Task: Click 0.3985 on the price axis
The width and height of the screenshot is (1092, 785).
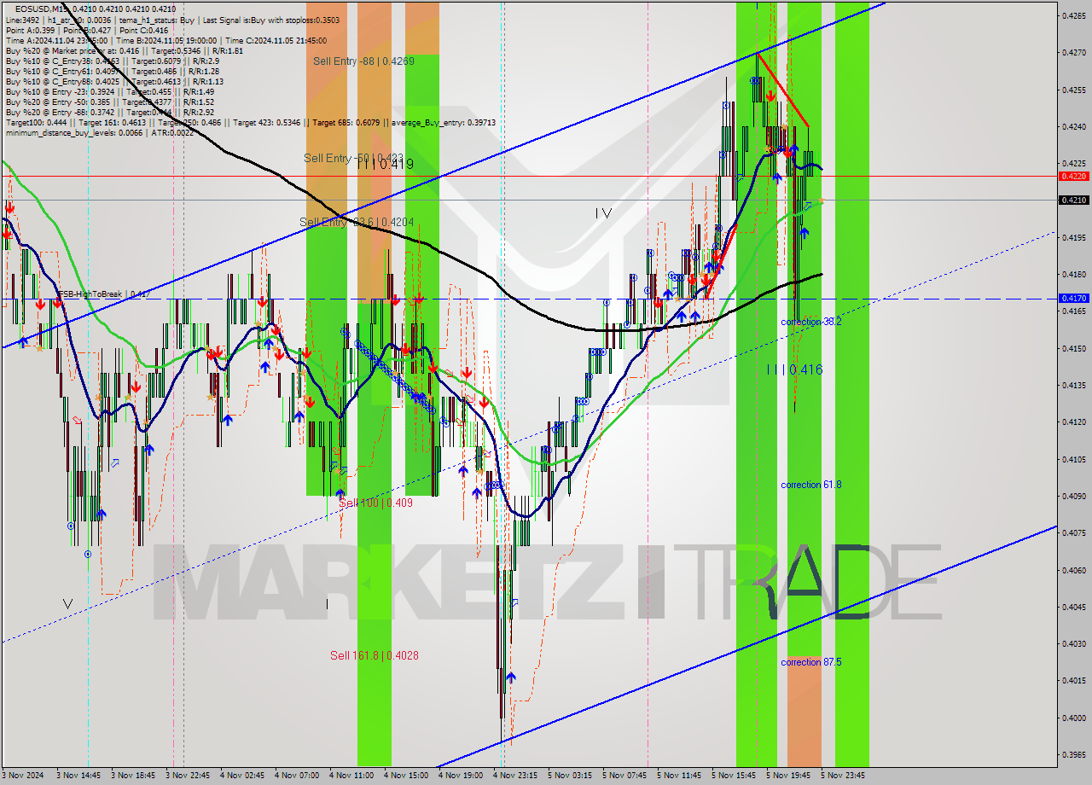Action: [1073, 754]
